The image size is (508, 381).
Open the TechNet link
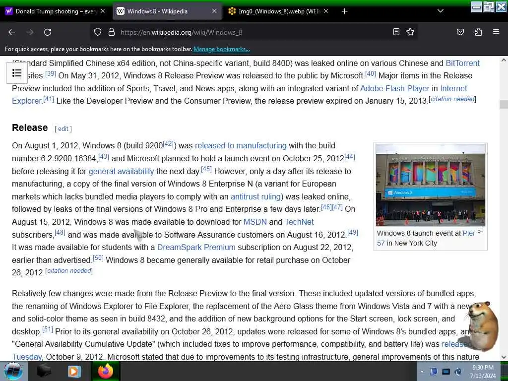[299, 222]
